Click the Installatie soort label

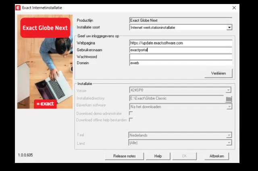88,27
